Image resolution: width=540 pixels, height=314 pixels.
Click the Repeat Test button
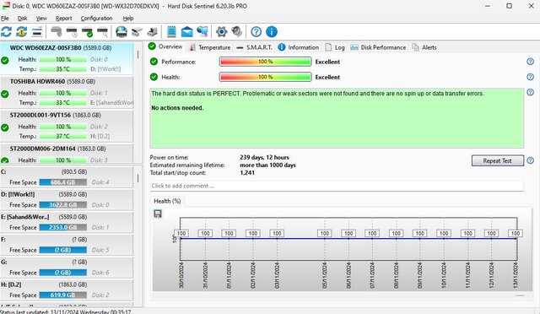click(498, 160)
